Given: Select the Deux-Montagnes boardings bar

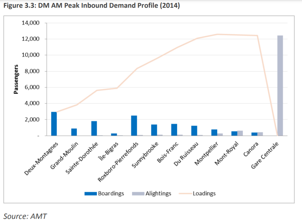Looking at the screenshot, I should (54, 124).
